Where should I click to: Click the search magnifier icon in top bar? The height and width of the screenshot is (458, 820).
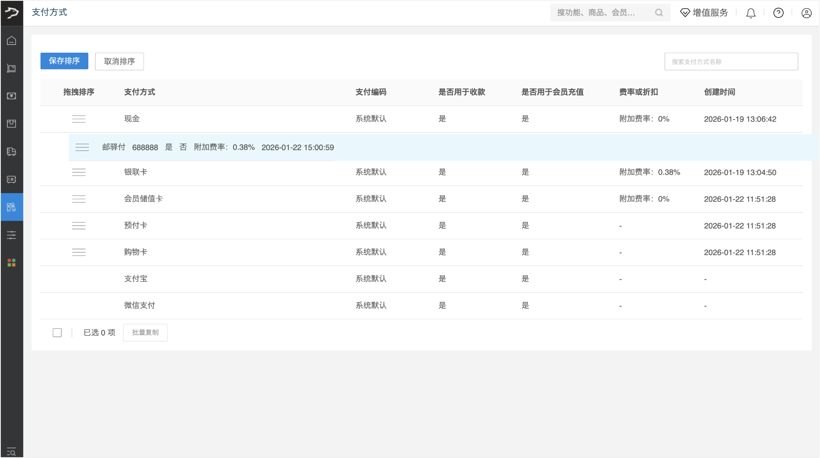click(x=658, y=13)
